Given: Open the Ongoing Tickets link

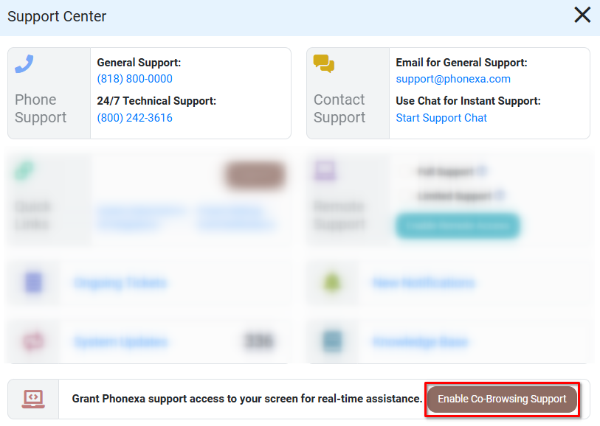Looking at the screenshot, I should point(120,283).
